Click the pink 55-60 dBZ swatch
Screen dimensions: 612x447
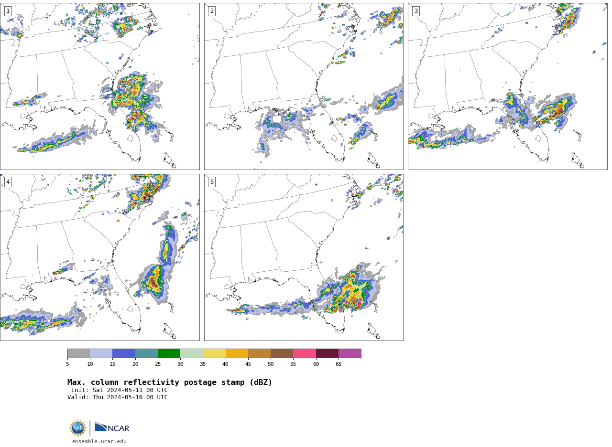(x=305, y=353)
